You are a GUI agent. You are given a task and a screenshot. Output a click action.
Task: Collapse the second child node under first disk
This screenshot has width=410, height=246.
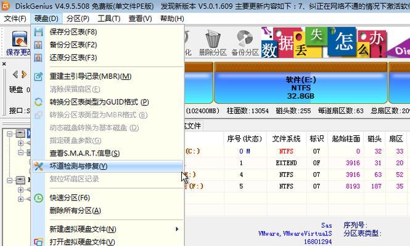tap(20, 153)
